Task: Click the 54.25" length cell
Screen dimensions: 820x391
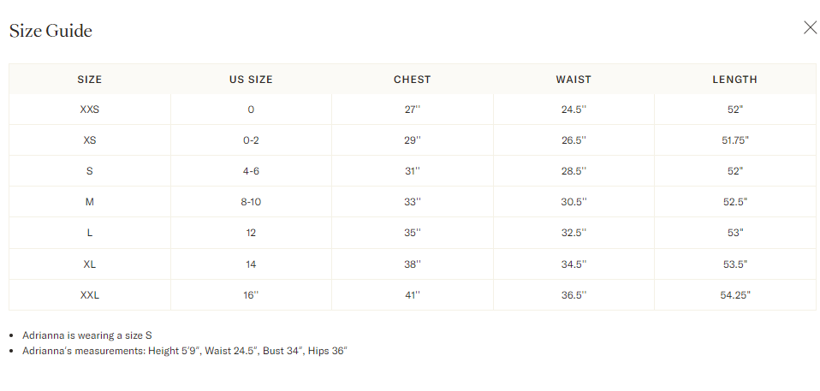Action: pos(734,295)
